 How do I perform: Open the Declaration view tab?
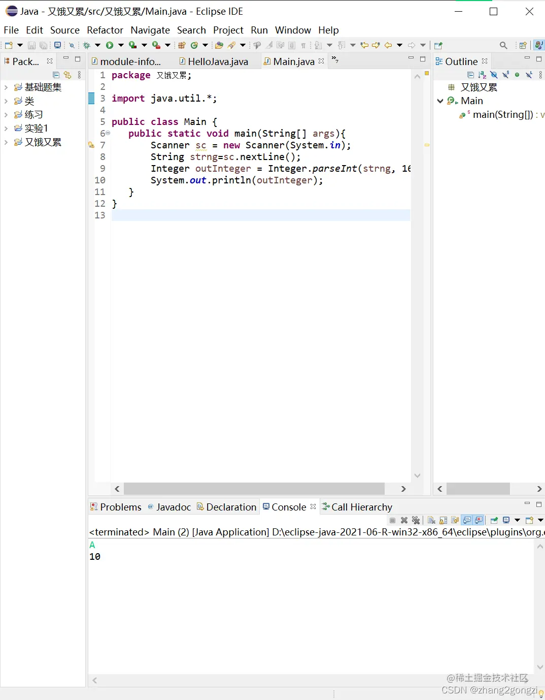point(226,507)
